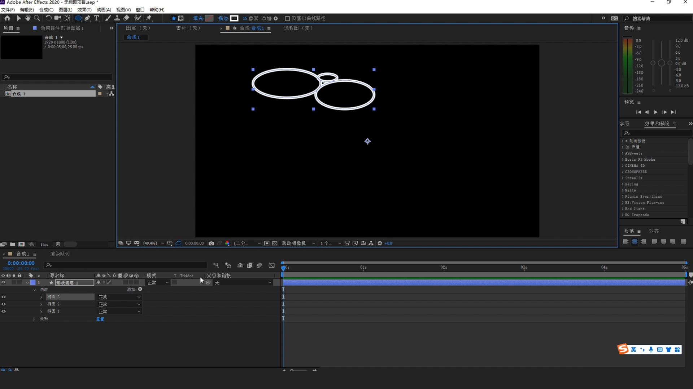Toggle visibility of 形状图层 1 layer
This screenshot has height=389, width=693.
point(3,282)
